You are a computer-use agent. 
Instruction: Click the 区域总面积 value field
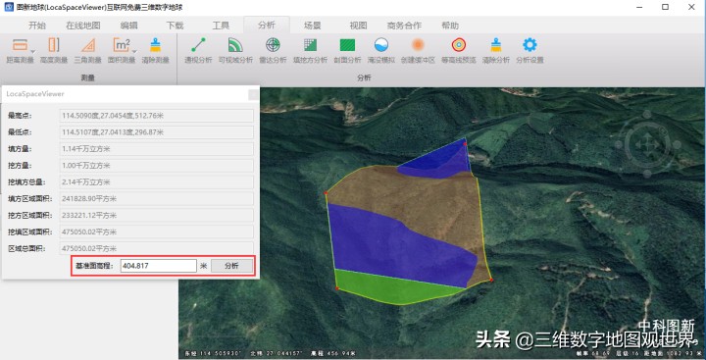156,248
